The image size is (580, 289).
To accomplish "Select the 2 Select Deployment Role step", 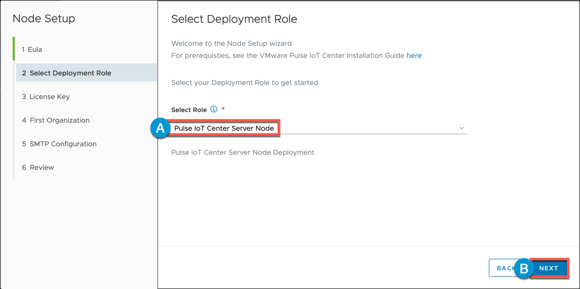I will tap(87, 72).
